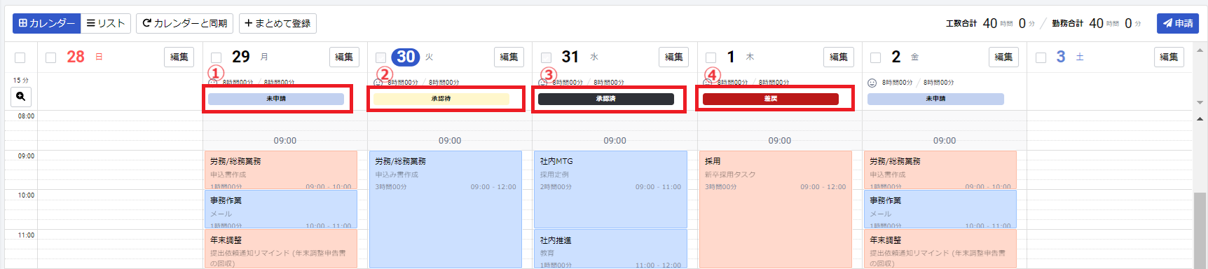Click the date number 3 for Saturday
Viewport: 1208px width, 269px height.
click(1061, 57)
